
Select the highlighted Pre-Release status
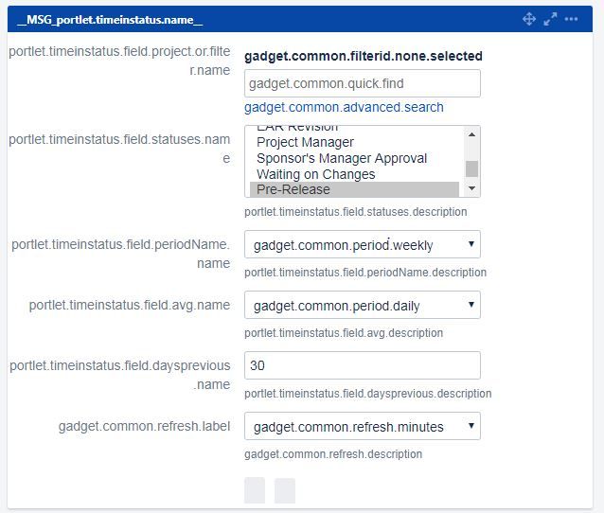[354, 189]
